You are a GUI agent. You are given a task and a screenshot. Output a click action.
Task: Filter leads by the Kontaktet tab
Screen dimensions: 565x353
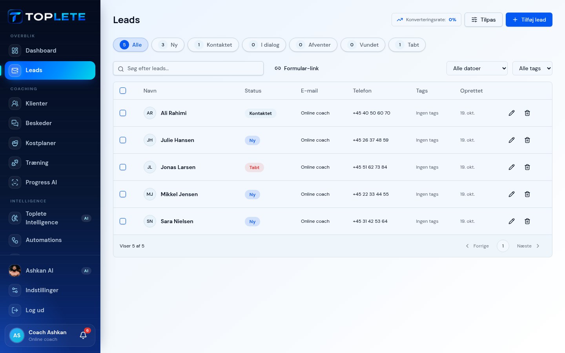click(x=213, y=45)
